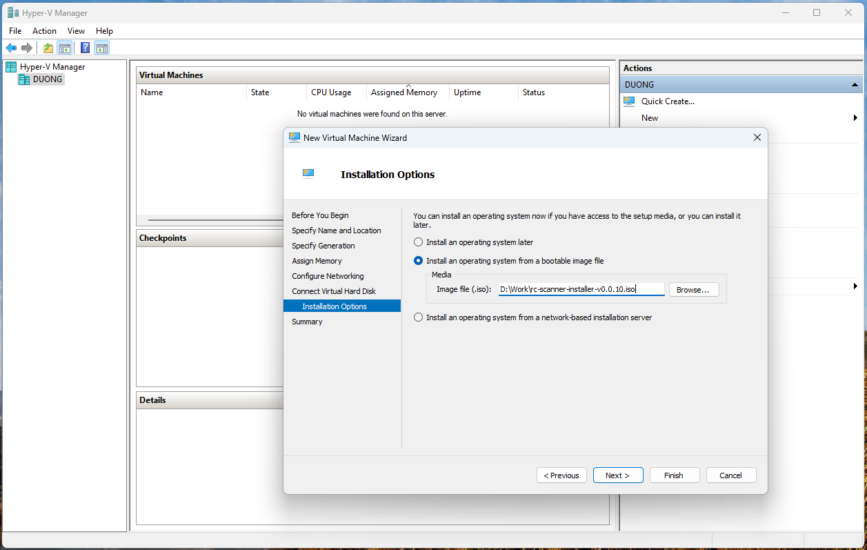Viewport: 867px width, 550px height.
Task: Select Install from a bootable image file
Action: pos(418,261)
